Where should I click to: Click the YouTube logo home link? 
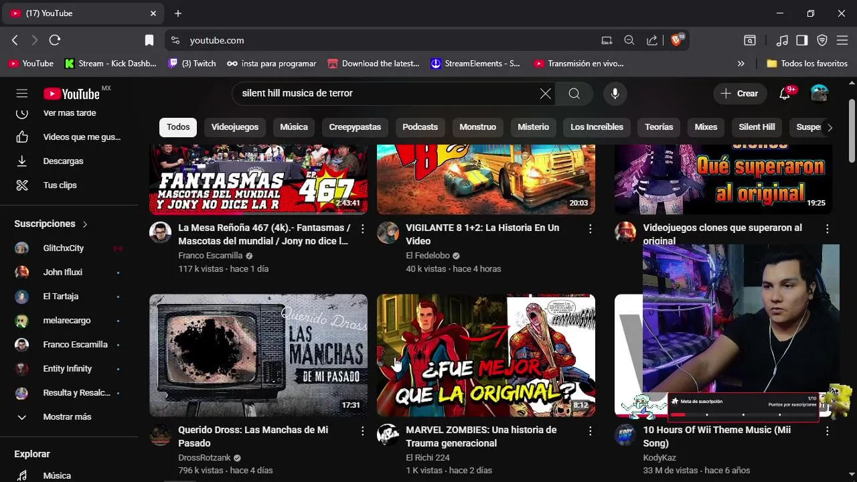pyautogui.click(x=71, y=94)
